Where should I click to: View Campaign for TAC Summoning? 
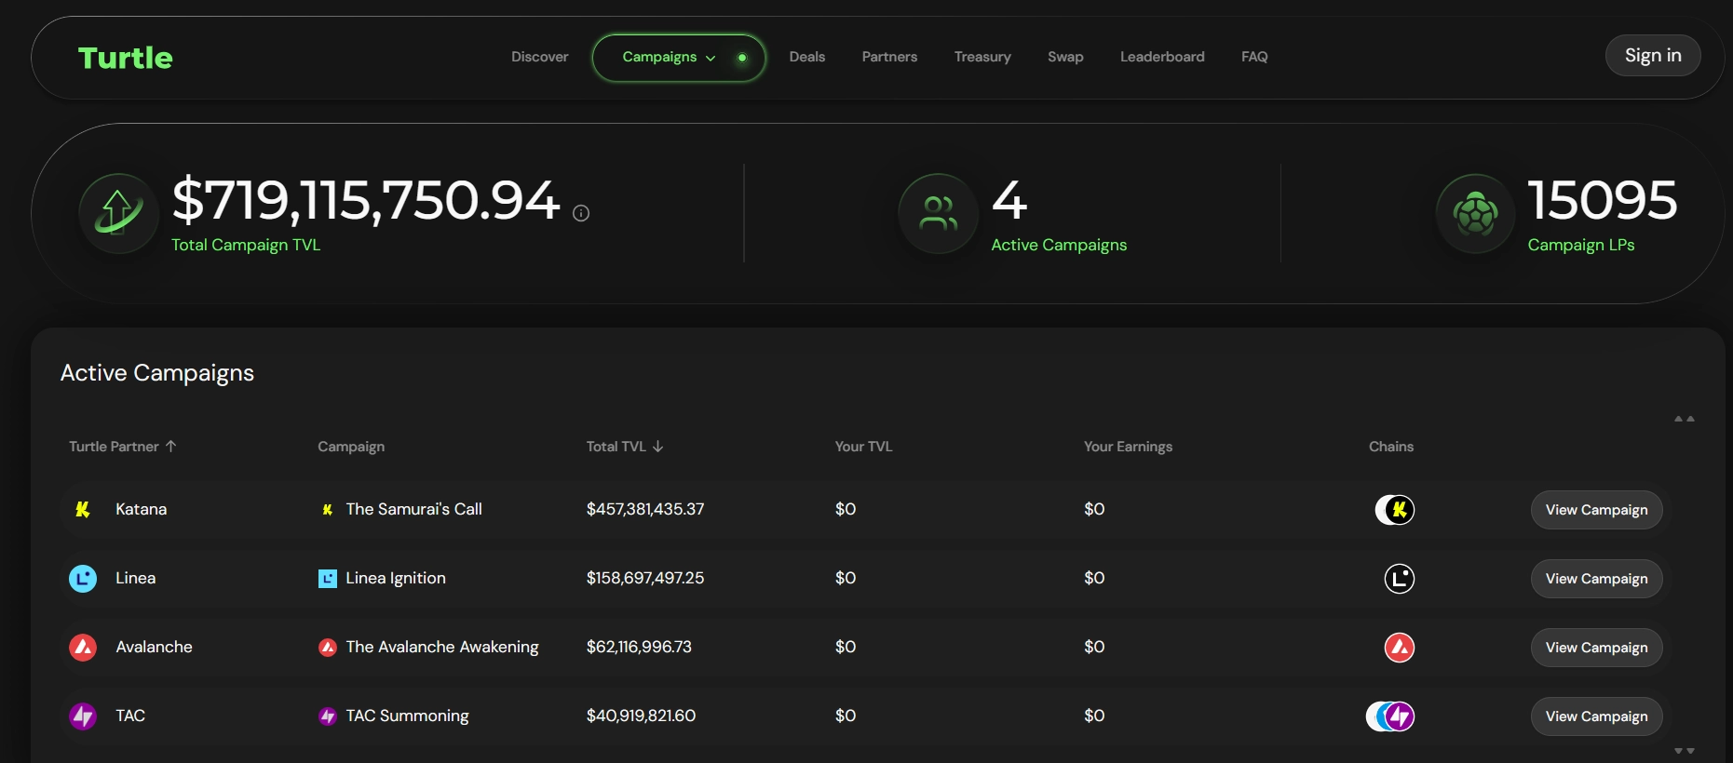click(x=1595, y=716)
